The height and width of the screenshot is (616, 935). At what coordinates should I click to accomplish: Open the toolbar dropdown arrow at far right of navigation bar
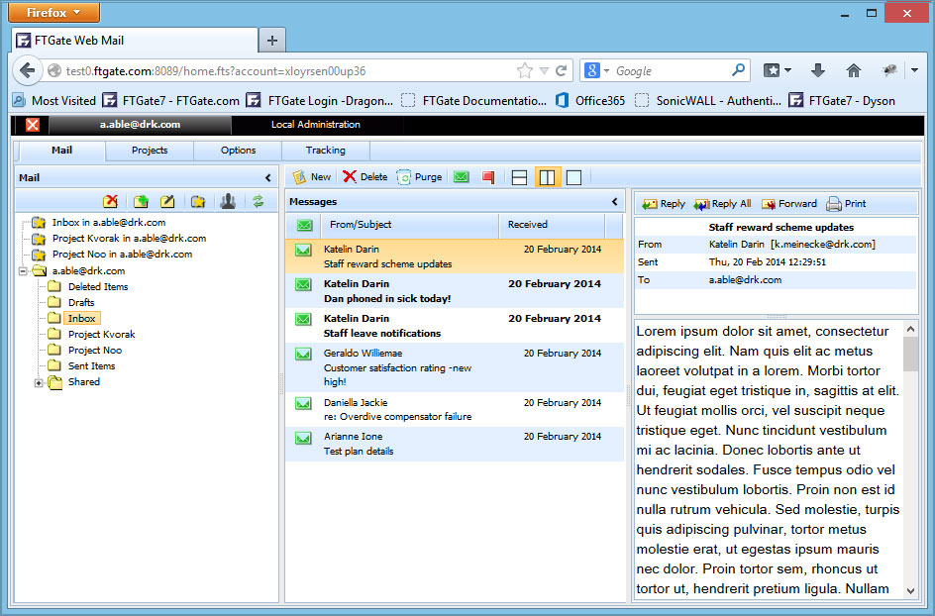(x=915, y=70)
